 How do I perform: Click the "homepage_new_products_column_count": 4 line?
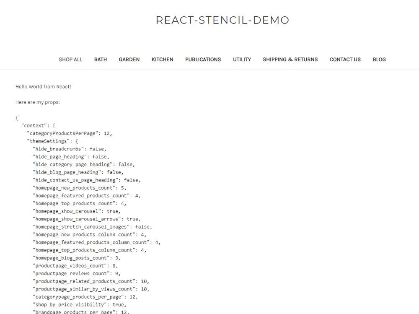pos(90,234)
